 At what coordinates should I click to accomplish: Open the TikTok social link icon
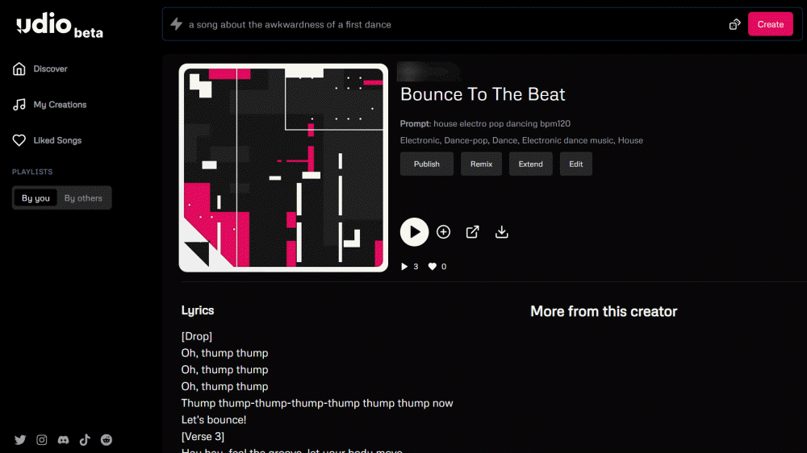point(85,440)
